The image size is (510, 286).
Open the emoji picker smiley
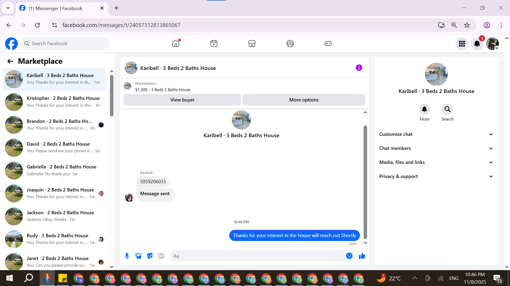point(349,256)
